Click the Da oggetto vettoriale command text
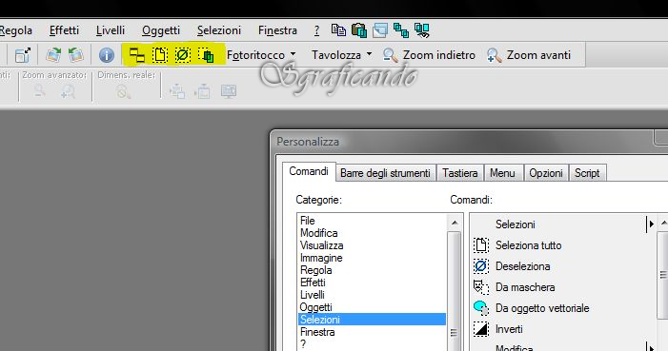This screenshot has height=351, width=668. 542,308
